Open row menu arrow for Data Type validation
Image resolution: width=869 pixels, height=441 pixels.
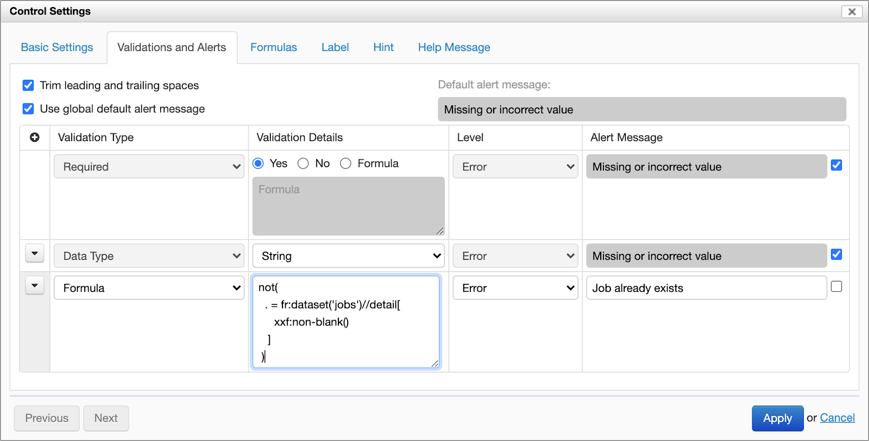35,253
